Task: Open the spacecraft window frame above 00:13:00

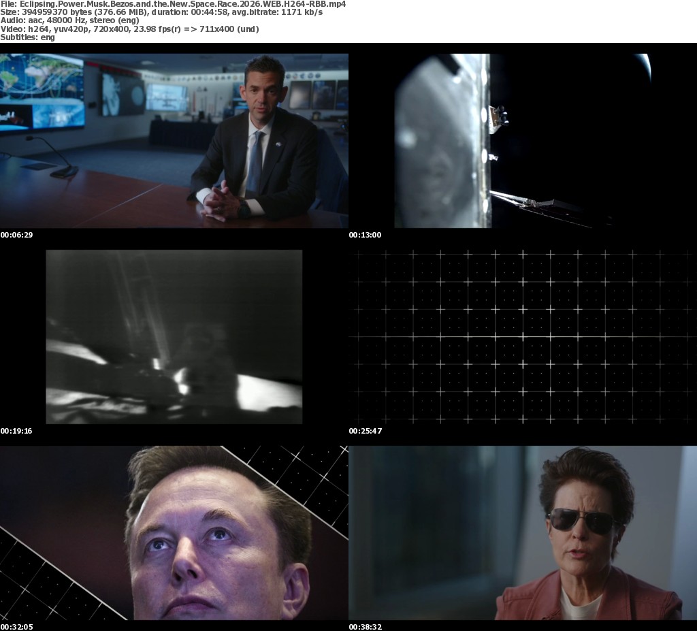Action: 523,141
